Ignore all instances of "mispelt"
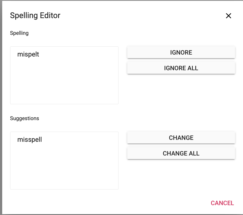Viewport: 243px width, 215px height. click(x=181, y=68)
